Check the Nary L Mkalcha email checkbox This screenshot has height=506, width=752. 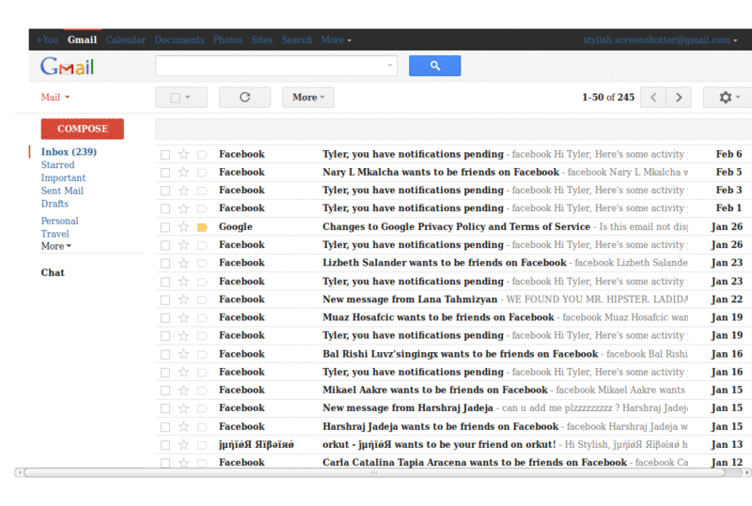point(165,173)
